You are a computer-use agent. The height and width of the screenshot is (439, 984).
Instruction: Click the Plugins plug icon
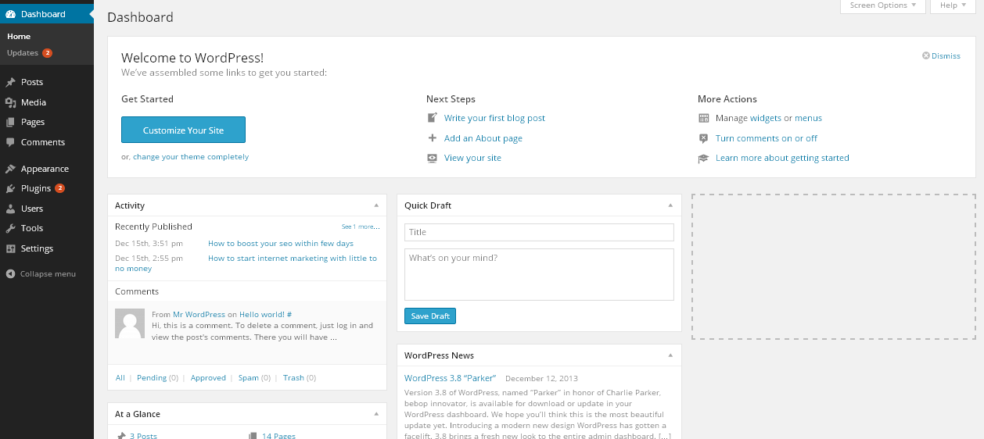10,188
